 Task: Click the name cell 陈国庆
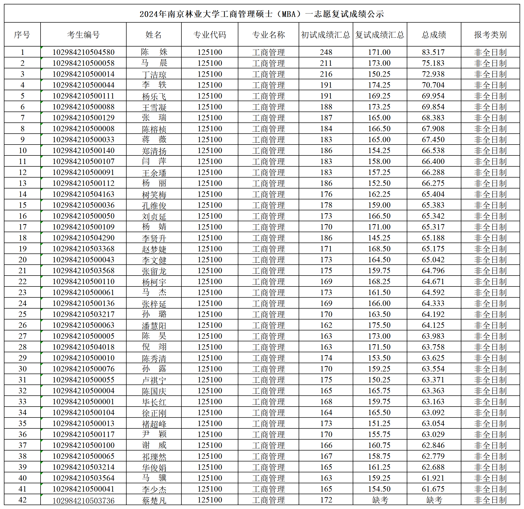click(x=154, y=391)
